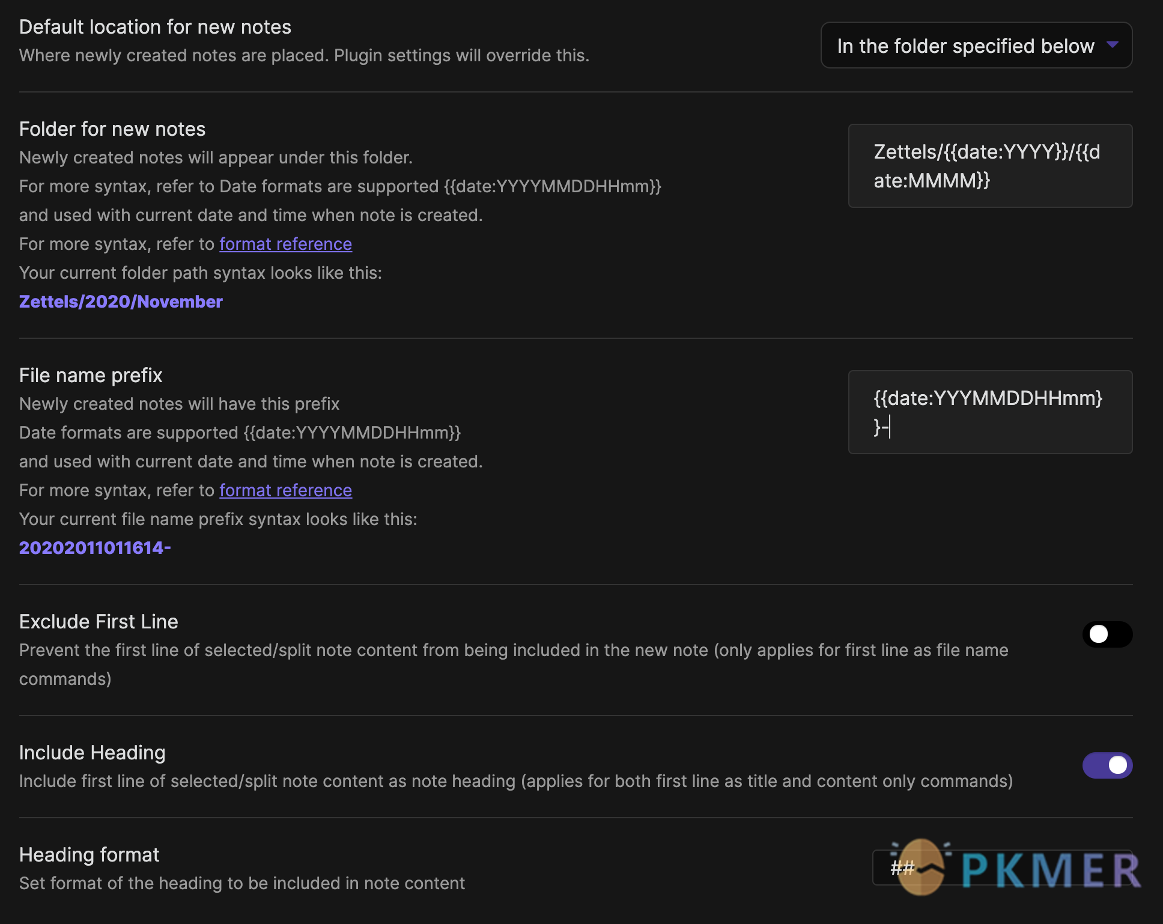Click the Zettels/2020/November folder path preview
The height and width of the screenshot is (924, 1163).
(x=121, y=302)
